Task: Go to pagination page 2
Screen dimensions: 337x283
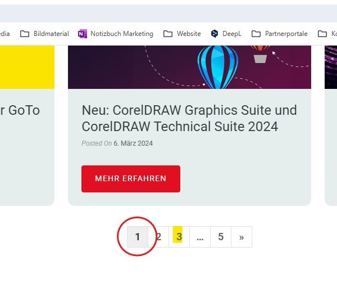Action: coord(158,237)
